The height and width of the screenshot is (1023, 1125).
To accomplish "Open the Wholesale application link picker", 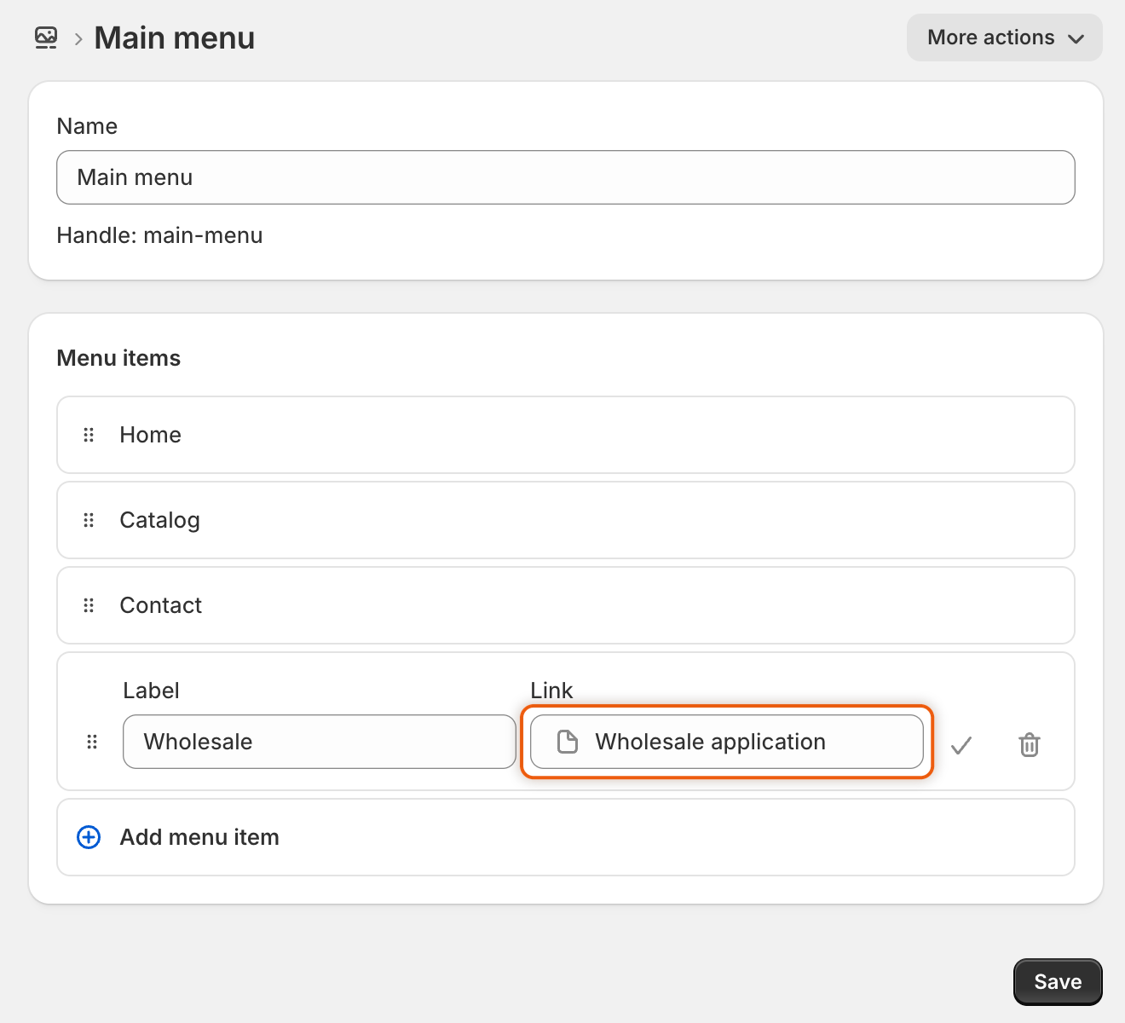I will 727,742.
